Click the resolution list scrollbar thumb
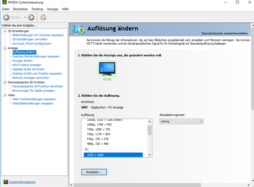Image resolution: width=254 pixels, height=187 pixels. (x=149, y=130)
